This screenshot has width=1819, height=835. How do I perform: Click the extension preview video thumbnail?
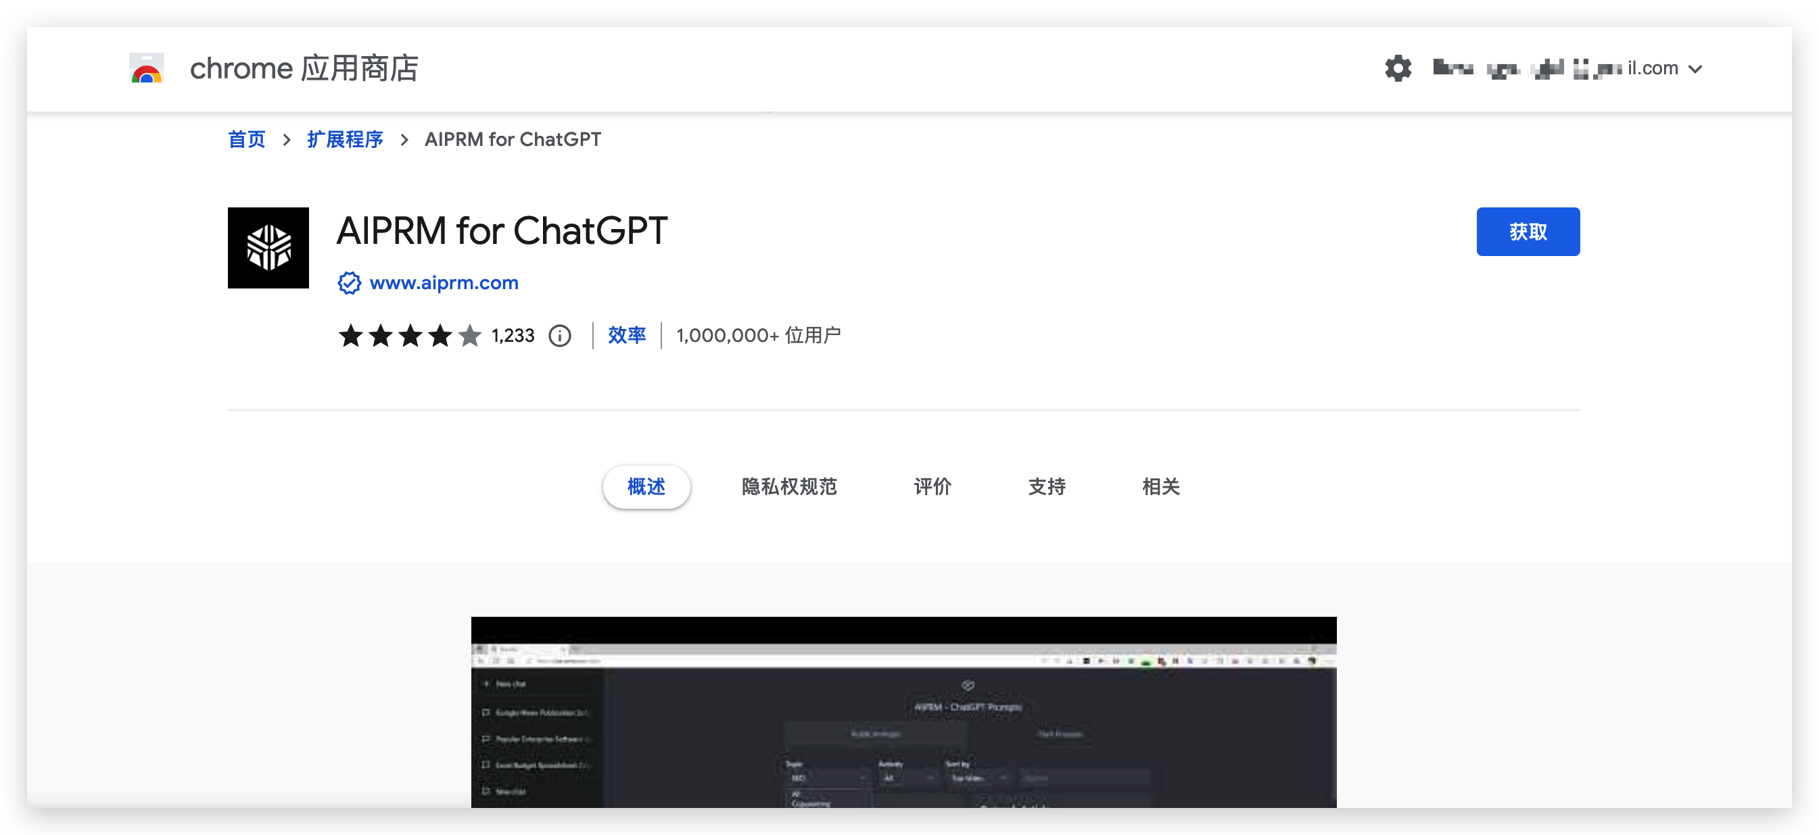point(904,712)
